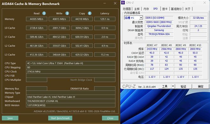Click the L2 Cache latency 4.9 ns

click(x=105, y=46)
